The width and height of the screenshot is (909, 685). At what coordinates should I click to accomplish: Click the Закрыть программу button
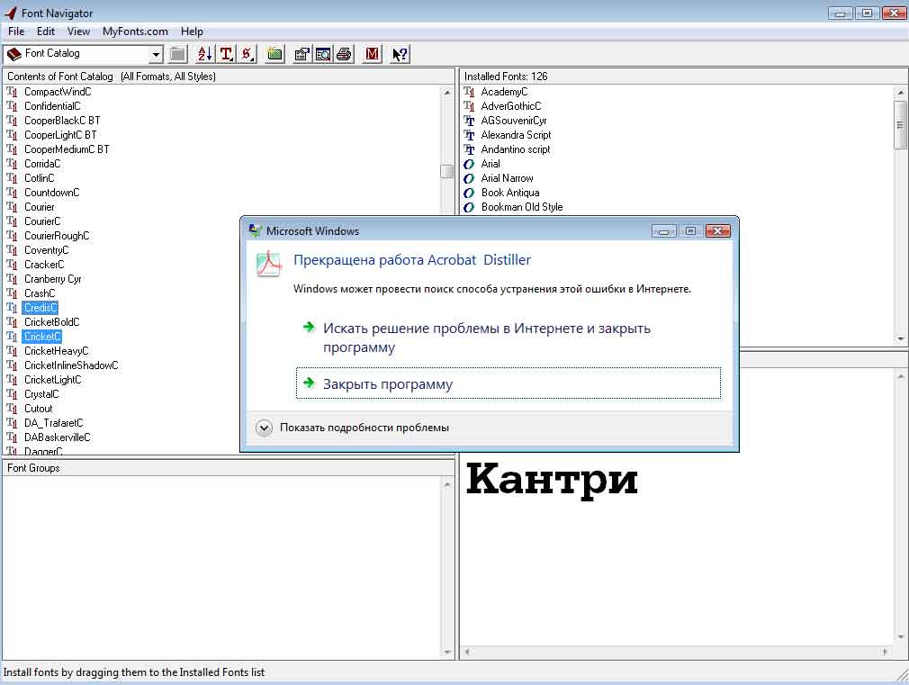[x=508, y=383]
